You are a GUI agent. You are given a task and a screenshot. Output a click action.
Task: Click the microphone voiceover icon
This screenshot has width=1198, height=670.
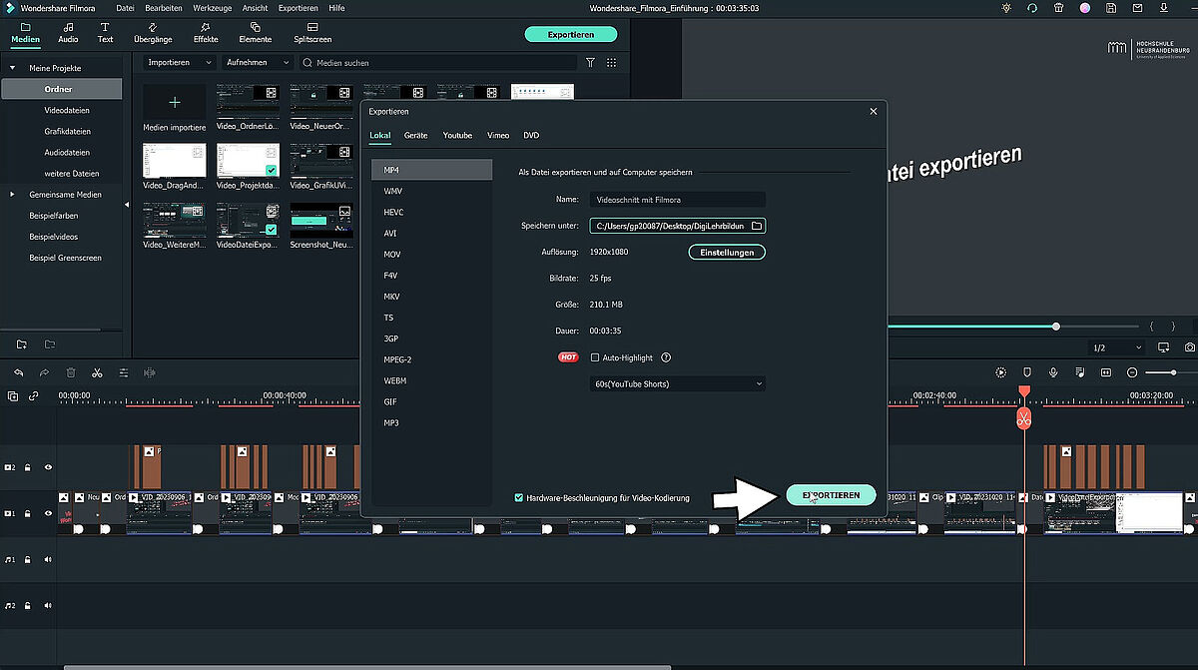1053,372
